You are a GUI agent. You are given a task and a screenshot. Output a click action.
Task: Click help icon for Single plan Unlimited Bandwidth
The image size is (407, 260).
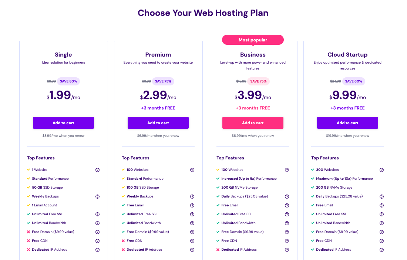[97, 223]
